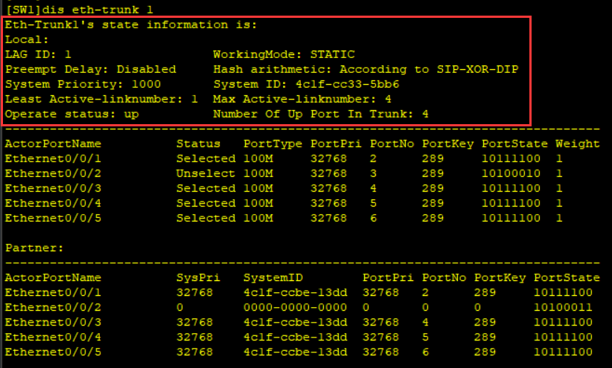Select the "Eth-Trunk1's state information is:" line
The width and height of the screenshot is (612, 368).
click(131, 25)
